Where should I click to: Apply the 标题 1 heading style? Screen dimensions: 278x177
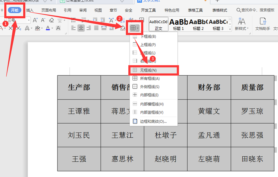[178, 24]
